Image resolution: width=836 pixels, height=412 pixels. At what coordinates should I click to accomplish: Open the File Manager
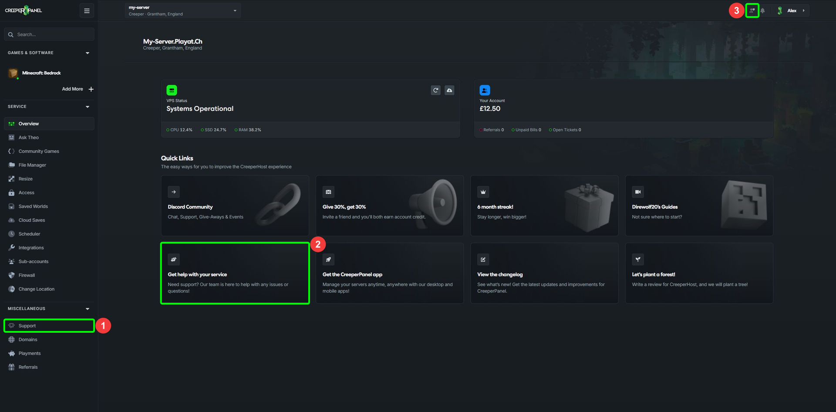coord(49,165)
